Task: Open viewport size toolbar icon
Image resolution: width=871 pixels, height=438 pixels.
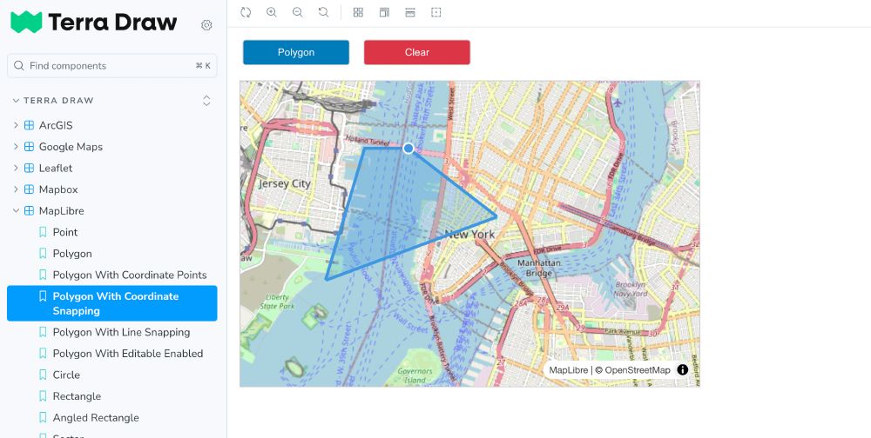Action: pyautogui.click(x=410, y=12)
